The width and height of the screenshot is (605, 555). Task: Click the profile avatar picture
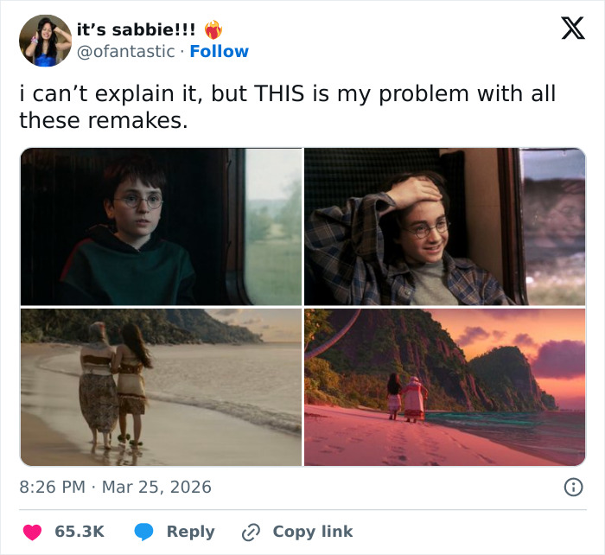45,41
